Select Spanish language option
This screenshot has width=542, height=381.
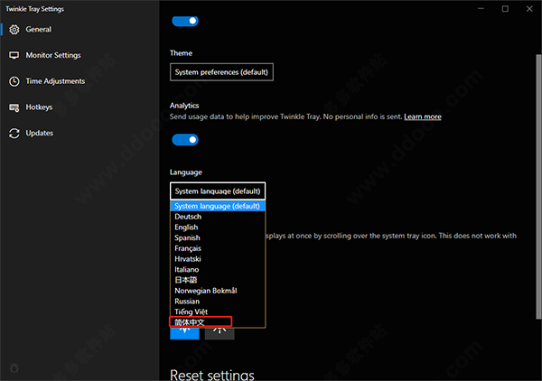pos(218,238)
